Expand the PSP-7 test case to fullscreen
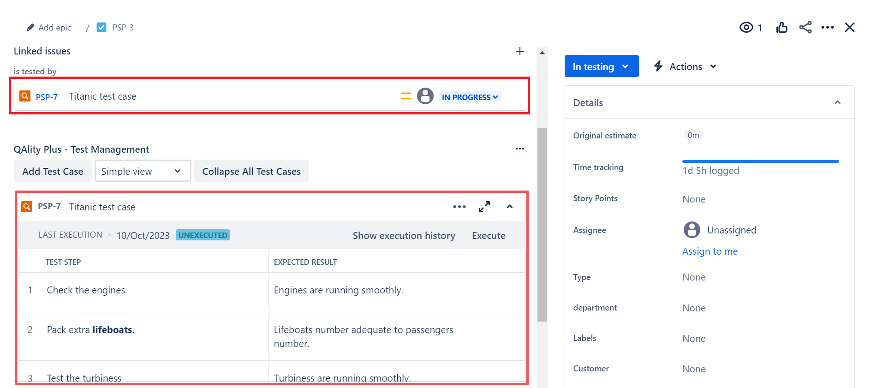The width and height of the screenshot is (871, 388). click(x=484, y=207)
